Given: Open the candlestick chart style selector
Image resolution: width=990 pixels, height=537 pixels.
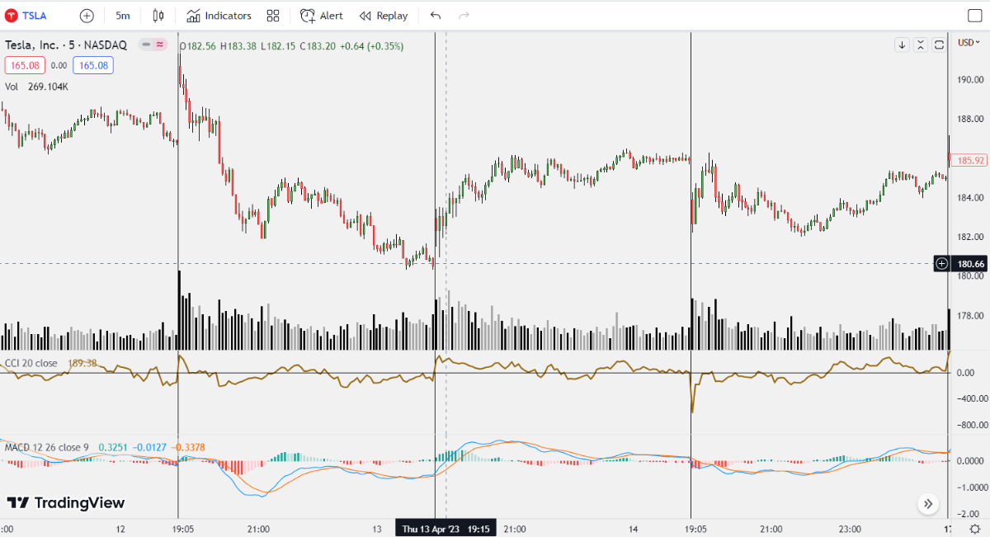Looking at the screenshot, I should point(159,16).
